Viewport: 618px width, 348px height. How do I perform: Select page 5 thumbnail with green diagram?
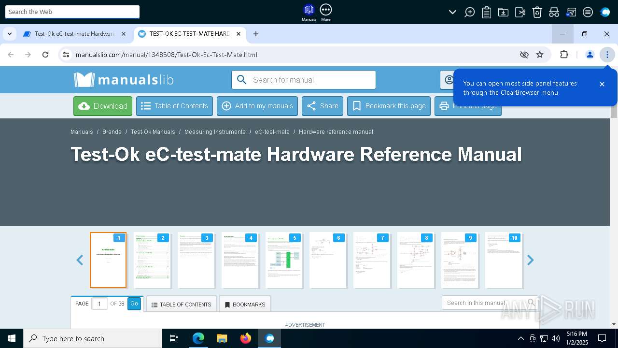(x=284, y=260)
